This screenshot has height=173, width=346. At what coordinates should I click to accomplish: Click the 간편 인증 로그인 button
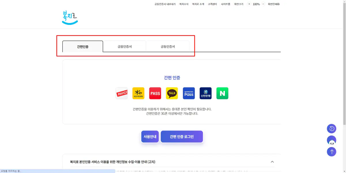182,137
